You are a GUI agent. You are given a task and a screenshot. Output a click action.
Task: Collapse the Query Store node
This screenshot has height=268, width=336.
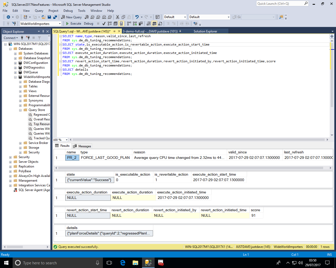[20, 110]
